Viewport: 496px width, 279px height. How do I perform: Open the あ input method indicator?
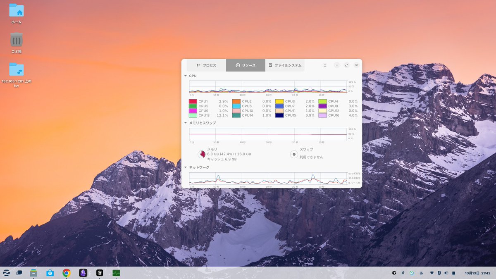pos(421,273)
